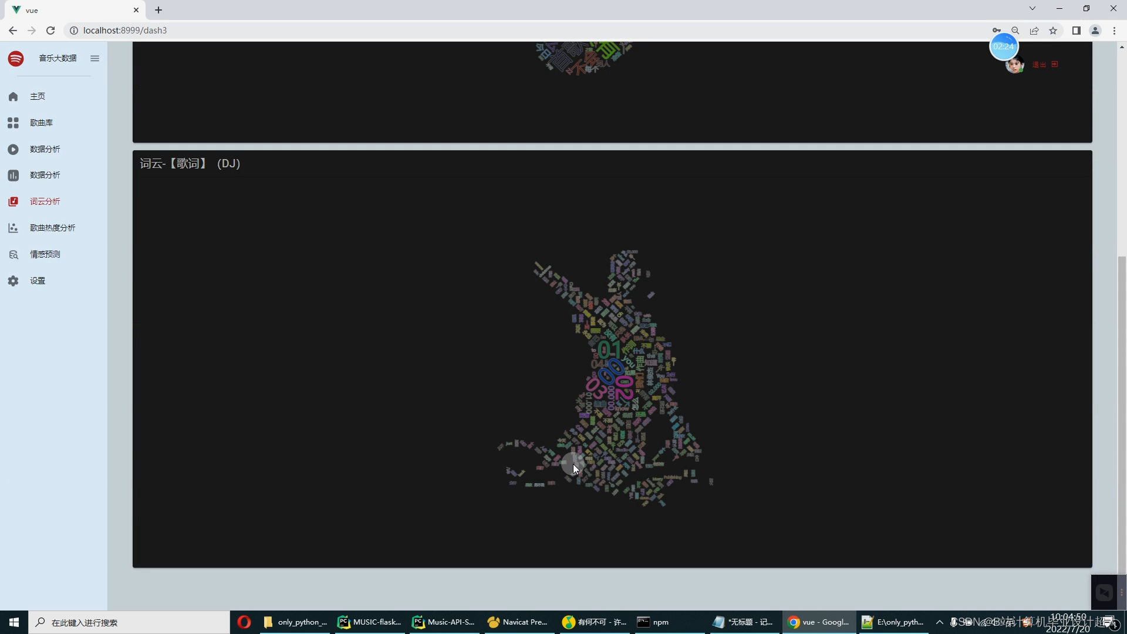The width and height of the screenshot is (1127, 634).
Task: Click the Spotify-style red logo
Action: (x=16, y=58)
